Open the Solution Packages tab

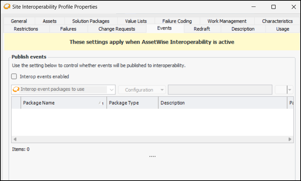click(91, 21)
